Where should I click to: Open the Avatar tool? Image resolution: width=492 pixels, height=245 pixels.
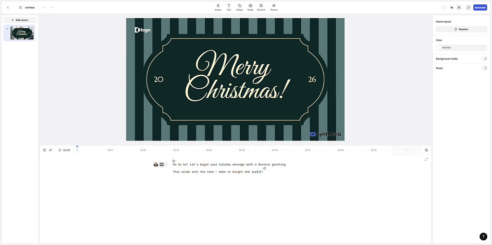[x=218, y=8]
